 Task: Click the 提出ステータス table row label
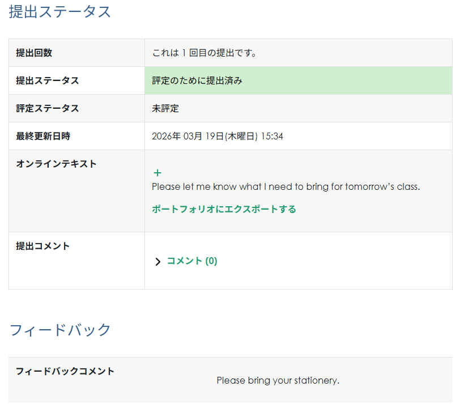[47, 80]
